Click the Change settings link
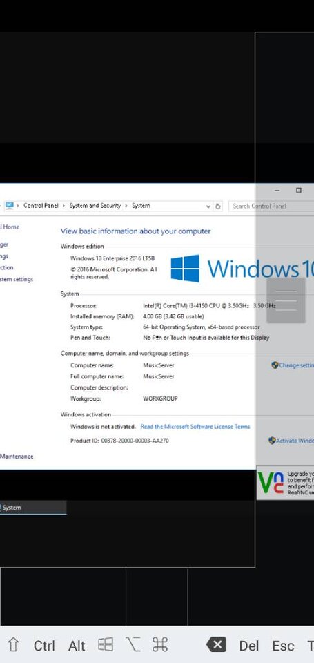The image size is (314, 663). click(x=296, y=365)
